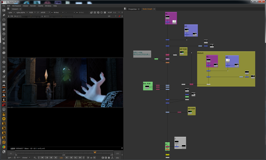Open the Image nodes toolbar icon
Screen dimensions: 266x160
[x=4, y=10]
